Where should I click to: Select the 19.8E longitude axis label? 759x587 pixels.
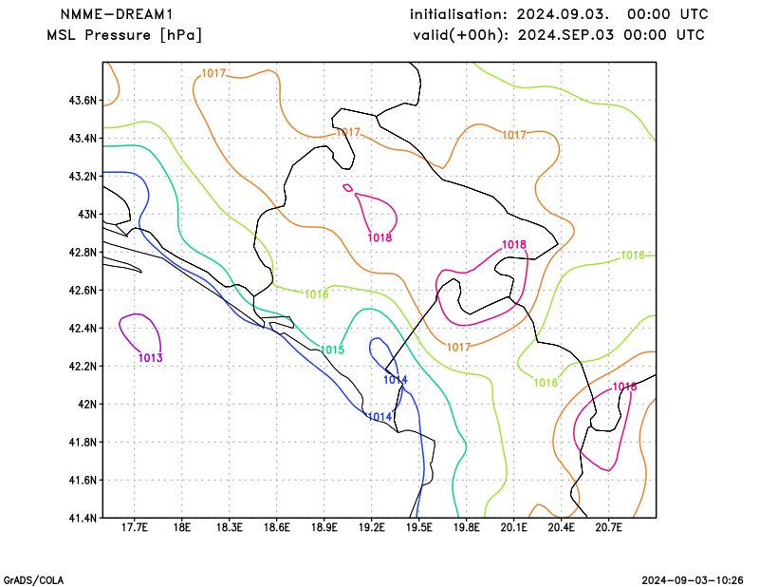[x=467, y=527]
